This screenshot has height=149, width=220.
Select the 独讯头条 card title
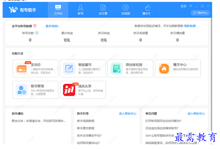pyautogui.click(x=85, y=86)
